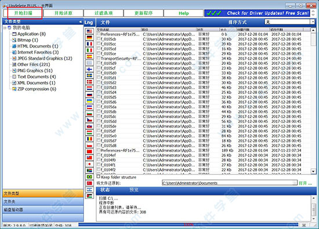Viewport: 319px width, 229px height.
Task: Click the scan progress bar
Action: [188, 224]
